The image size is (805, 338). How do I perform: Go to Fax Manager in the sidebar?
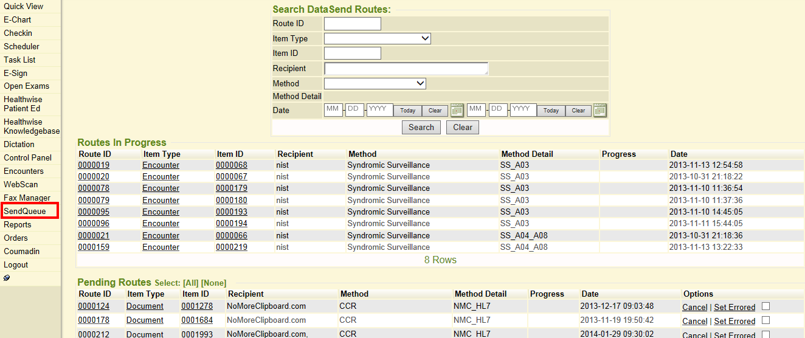pyautogui.click(x=27, y=198)
